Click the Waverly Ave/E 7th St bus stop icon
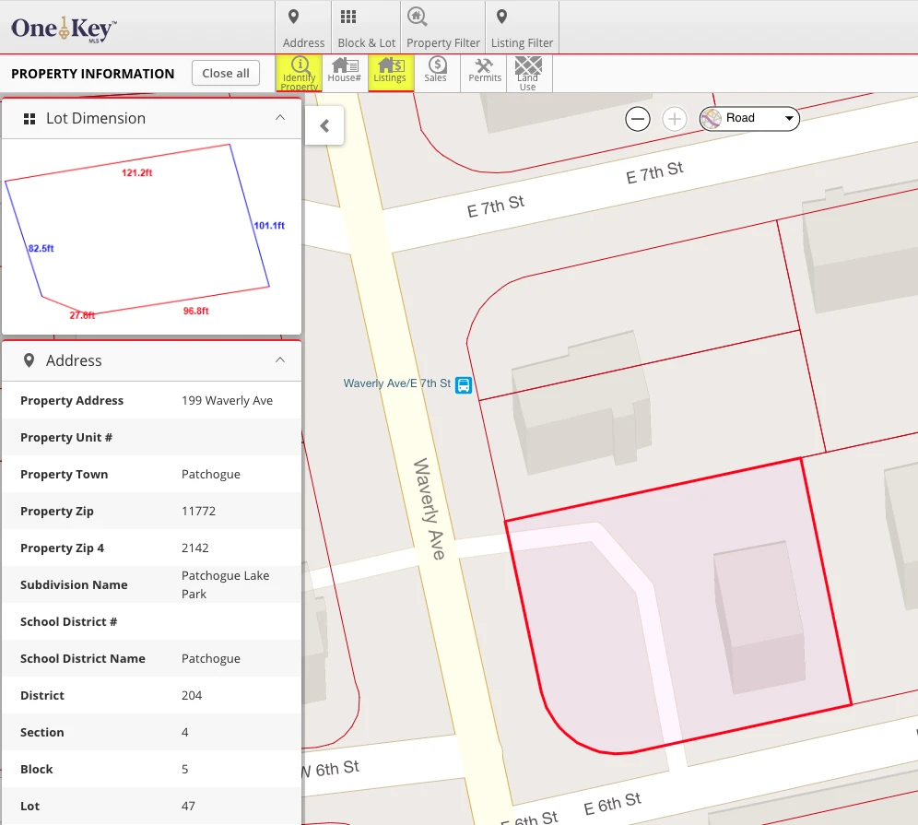 click(464, 384)
